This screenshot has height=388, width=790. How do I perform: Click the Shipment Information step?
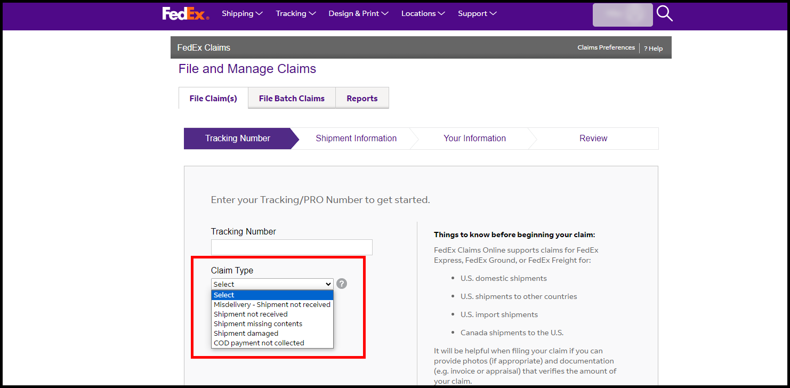point(356,138)
